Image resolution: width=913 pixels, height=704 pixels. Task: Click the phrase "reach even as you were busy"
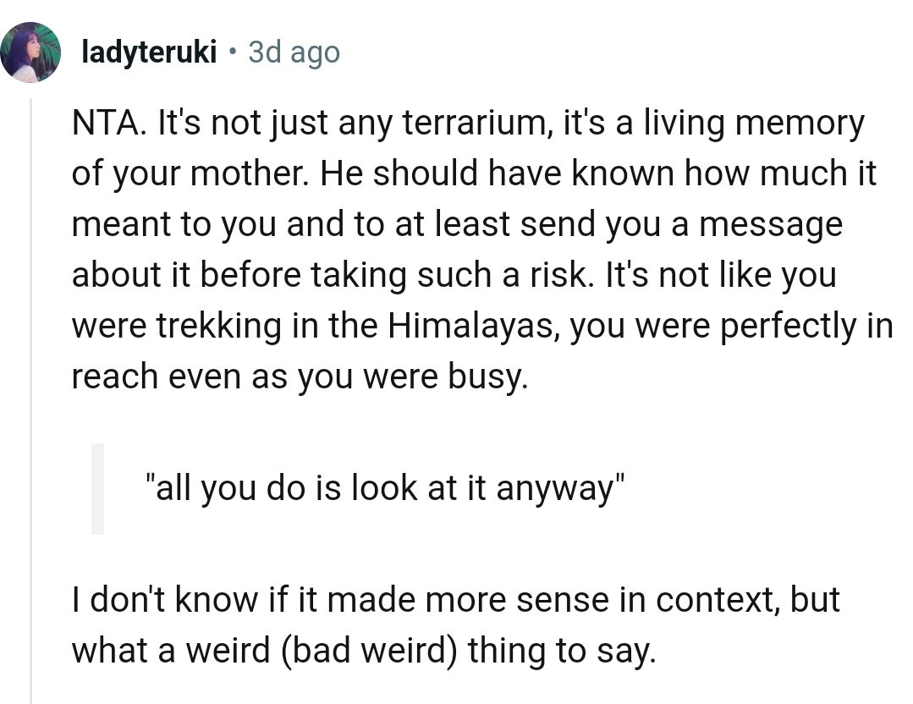point(300,377)
